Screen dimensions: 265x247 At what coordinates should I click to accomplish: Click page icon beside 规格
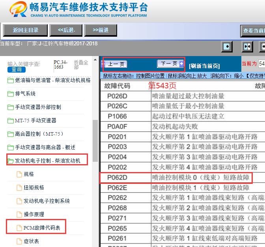tap(19, 174)
